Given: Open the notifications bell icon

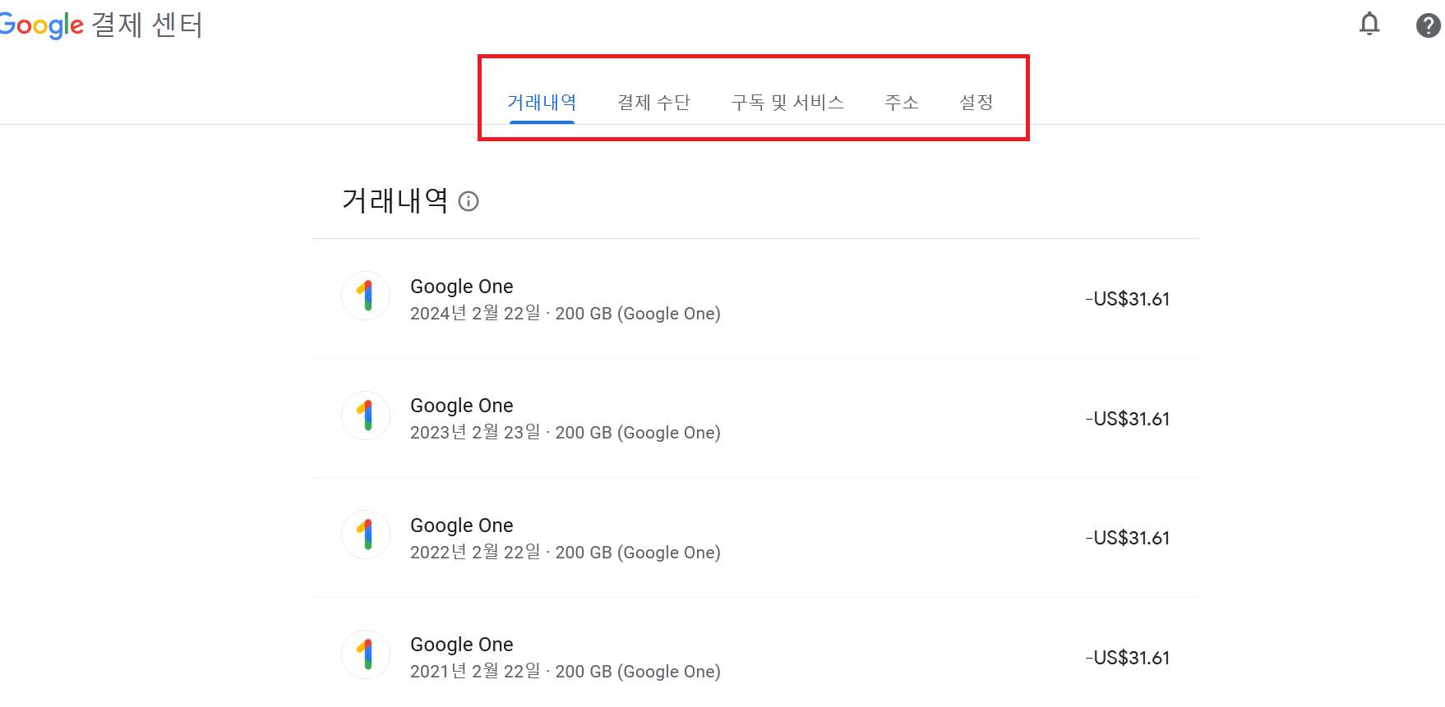Looking at the screenshot, I should pyautogui.click(x=1369, y=25).
